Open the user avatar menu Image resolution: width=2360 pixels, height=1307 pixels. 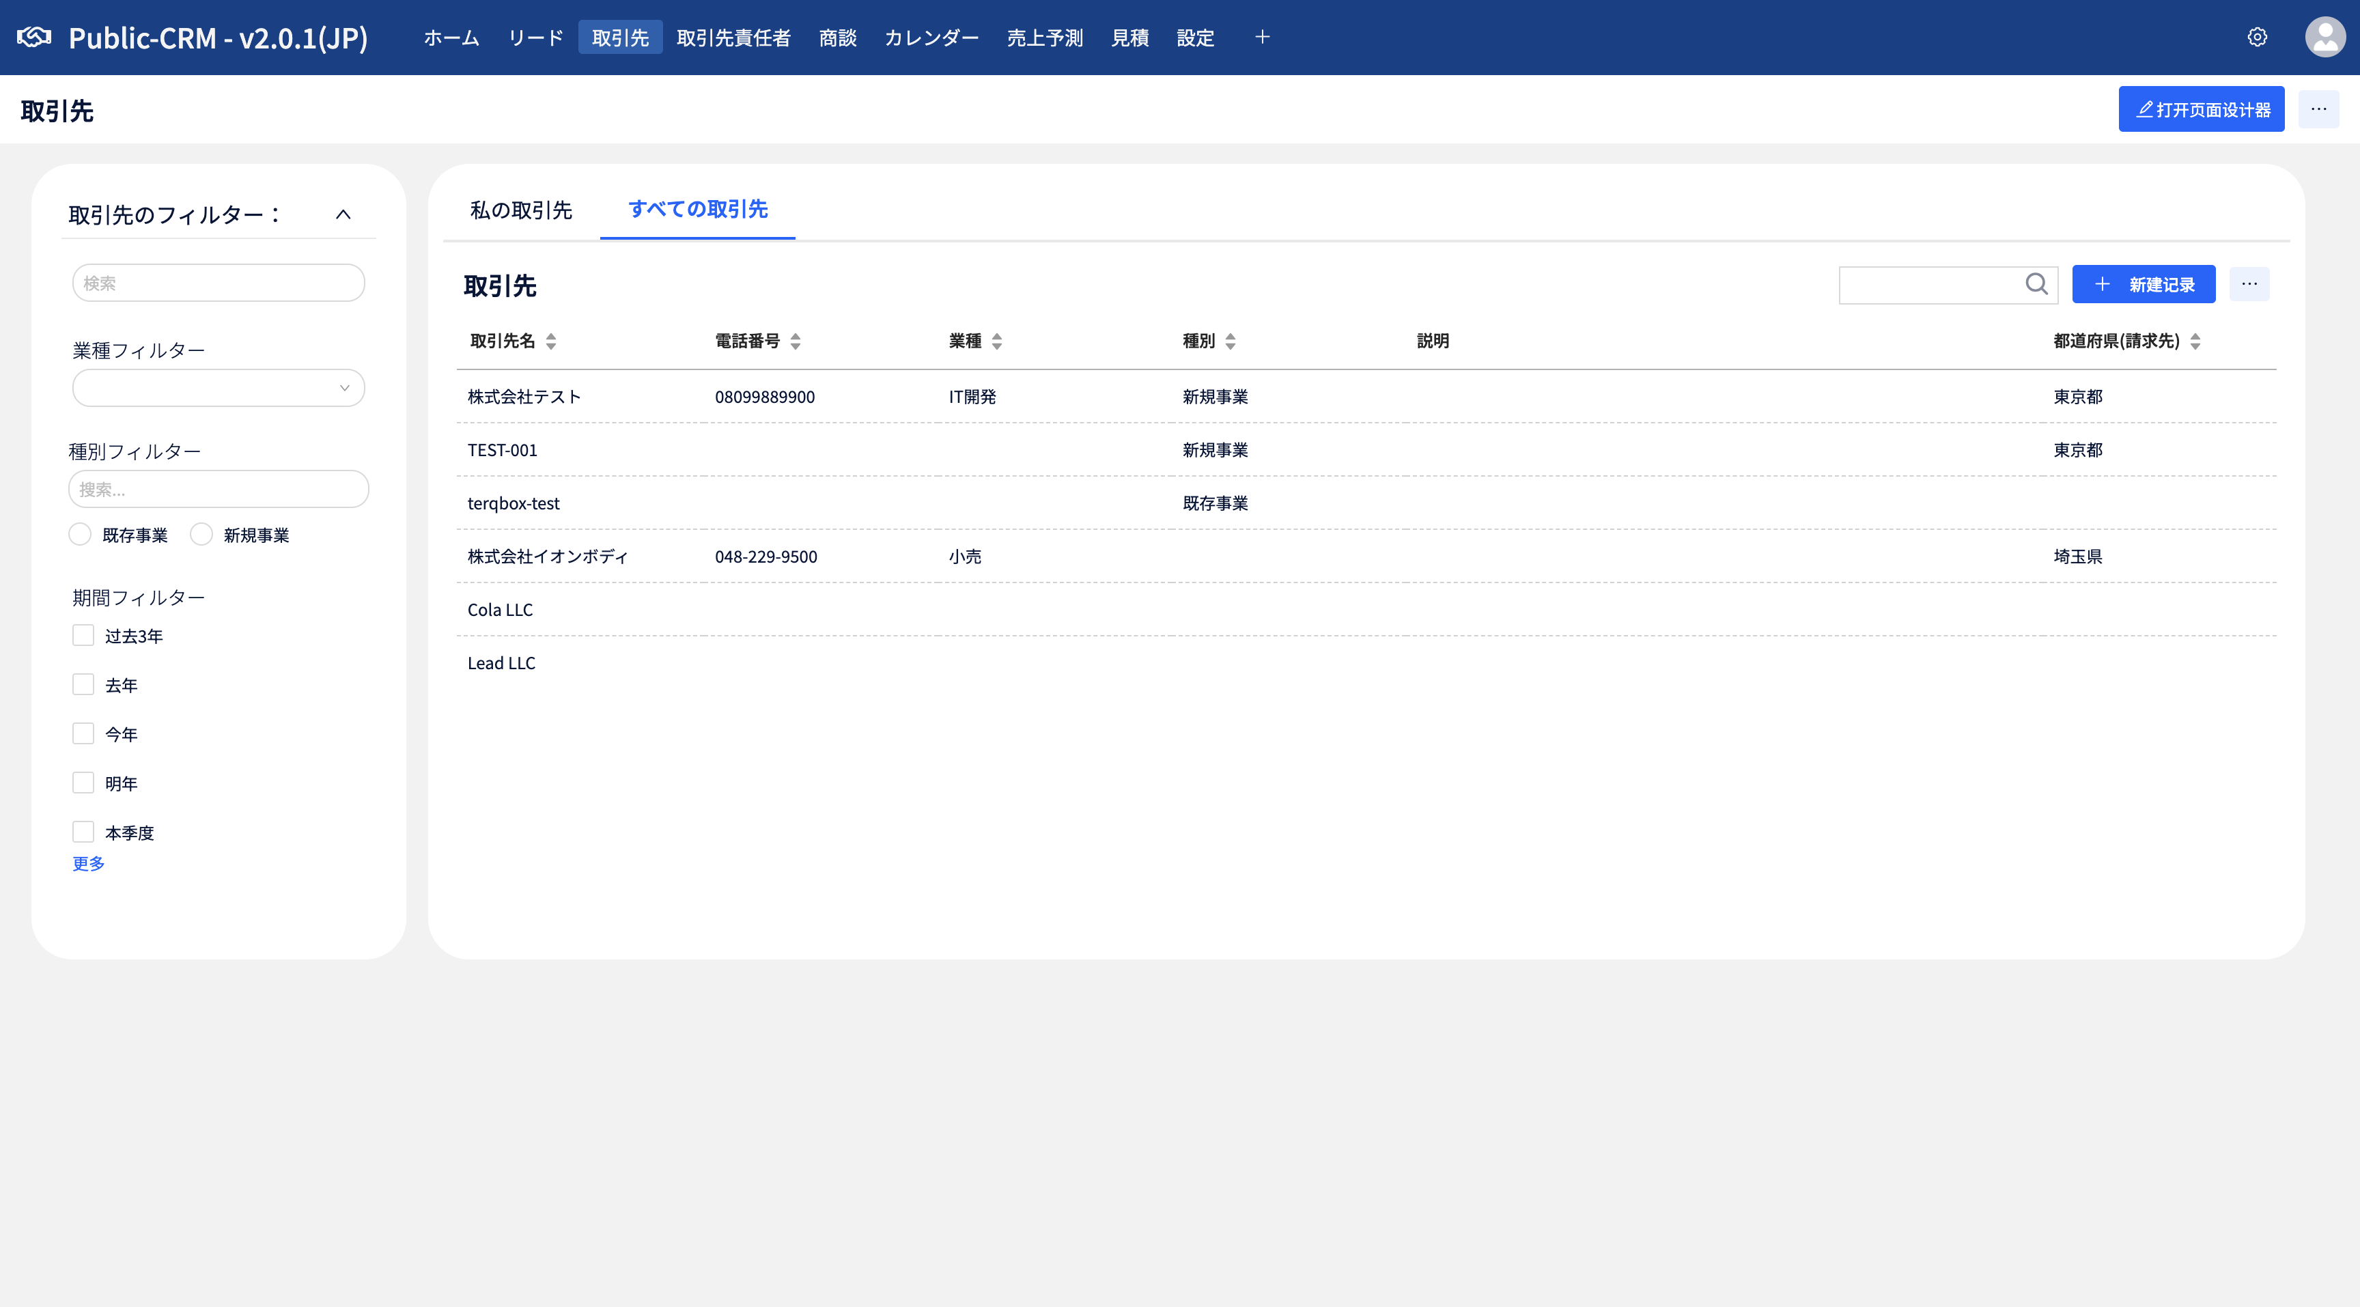pyautogui.click(x=2324, y=38)
